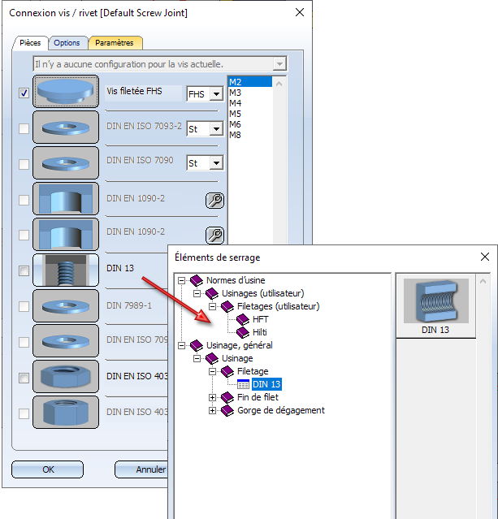
Task: Collapse the Filetages (utilisateur) node
Action: click(213, 306)
